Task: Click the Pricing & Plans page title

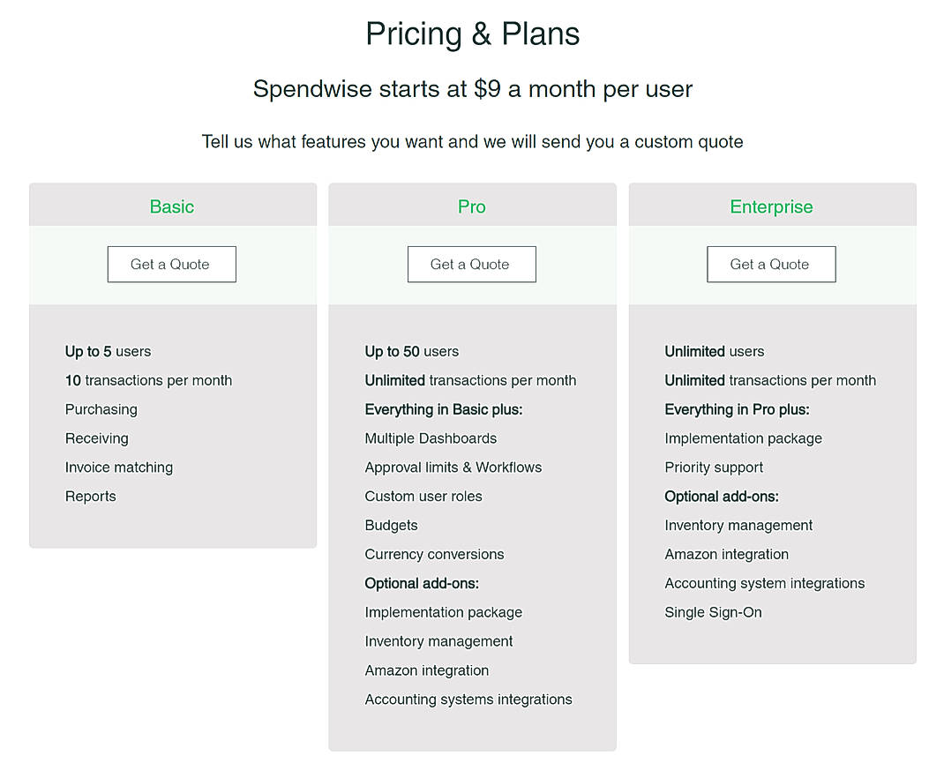Action: [x=472, y=34]
